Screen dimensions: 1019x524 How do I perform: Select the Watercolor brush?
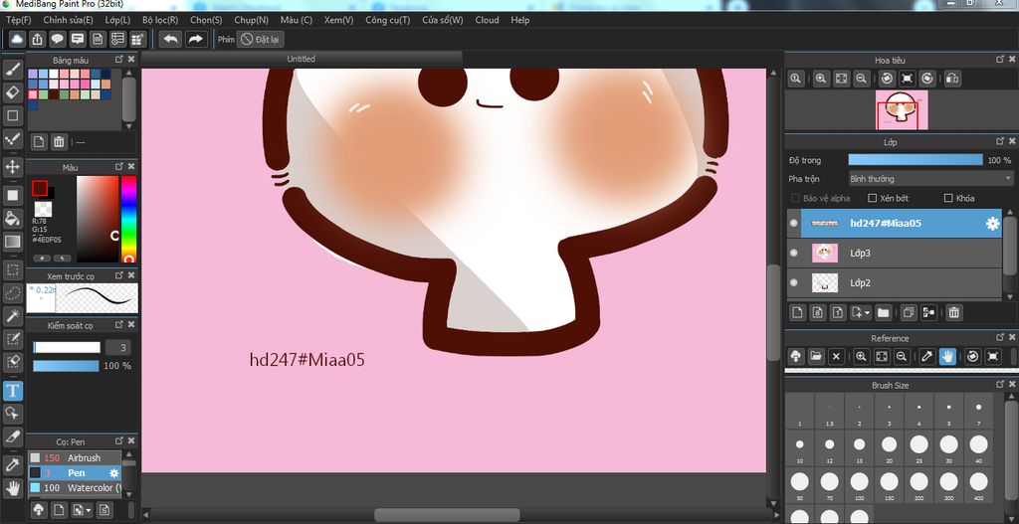75,487
